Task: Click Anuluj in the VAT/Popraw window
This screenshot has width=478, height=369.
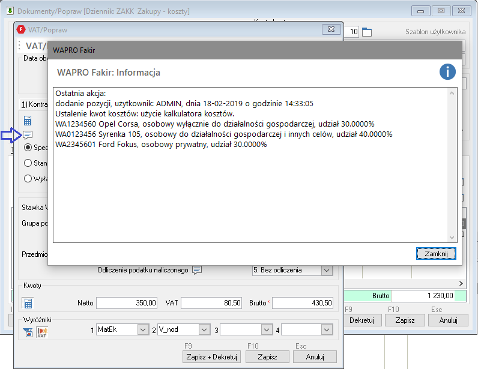Action: tap(315, 357)
